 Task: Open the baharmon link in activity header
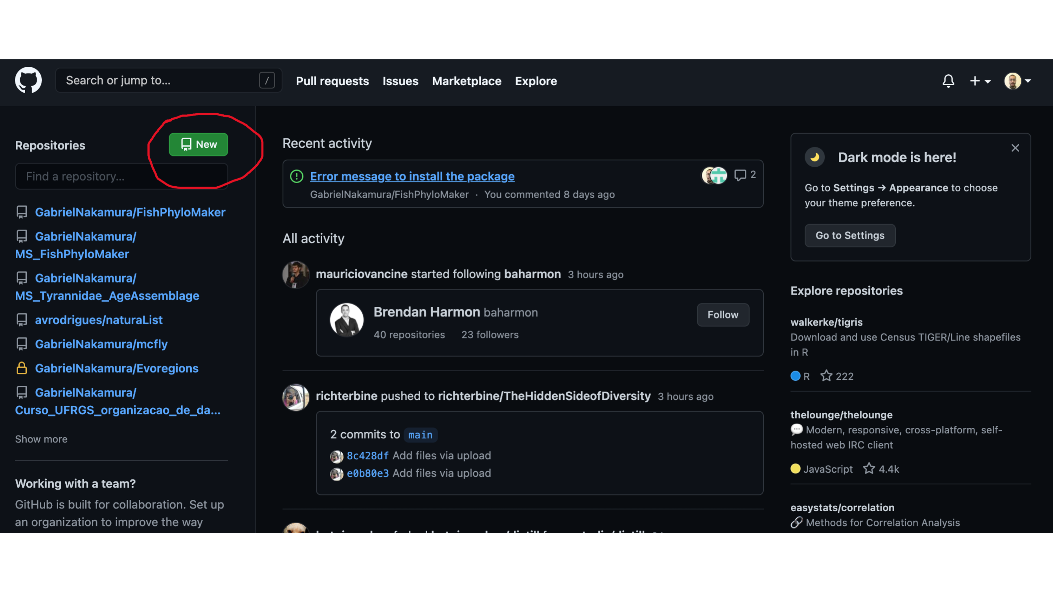point(532,274)
